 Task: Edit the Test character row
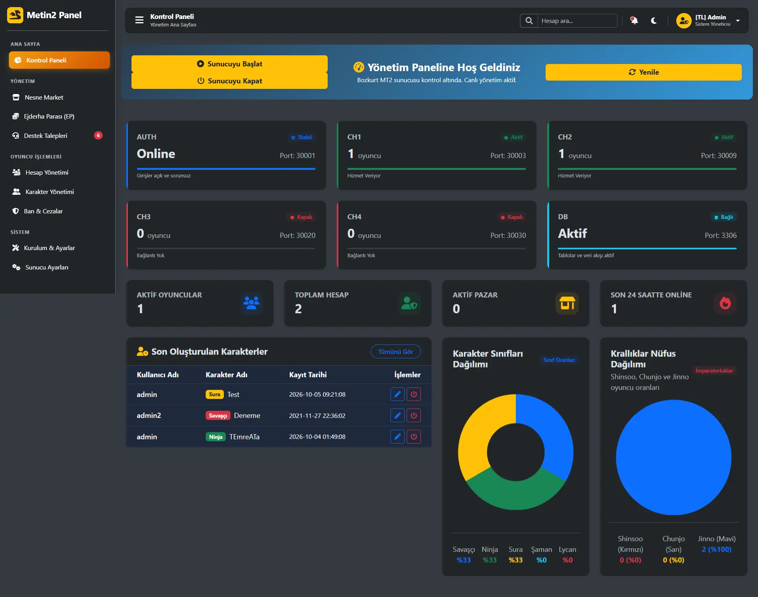[398, 394]
